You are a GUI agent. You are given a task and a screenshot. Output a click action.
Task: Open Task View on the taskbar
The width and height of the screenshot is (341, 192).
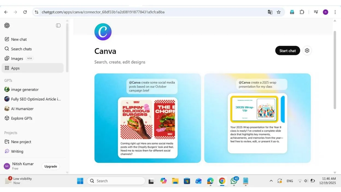coord(151,181)
